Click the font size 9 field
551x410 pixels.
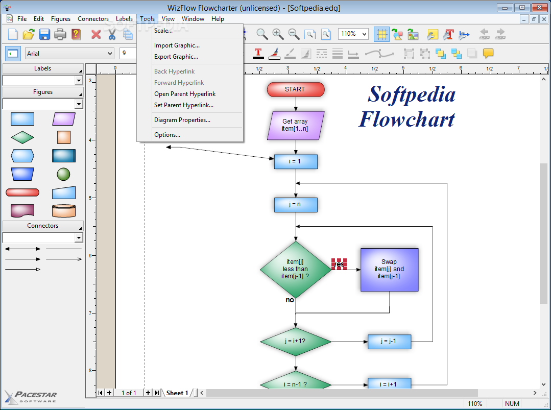pyautogui.click(x=128, y=54)
